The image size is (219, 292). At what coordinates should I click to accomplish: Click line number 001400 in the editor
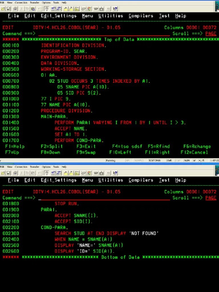(x=11, y=123)
